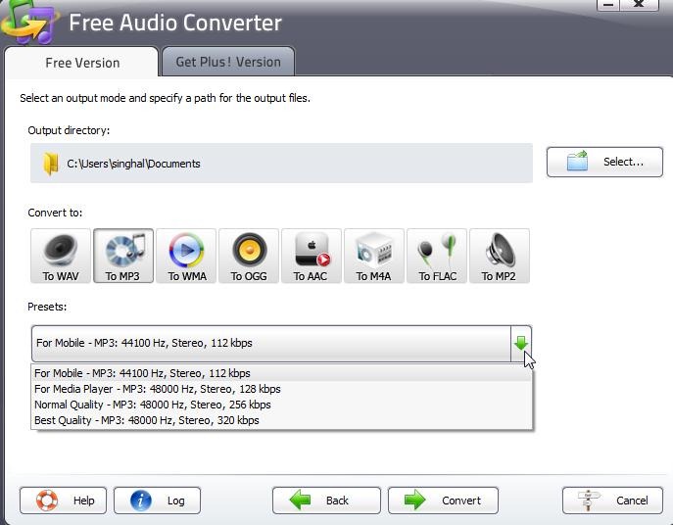Click Select... to browse output directory
This screenshot has width=673, height=525.
604,162
